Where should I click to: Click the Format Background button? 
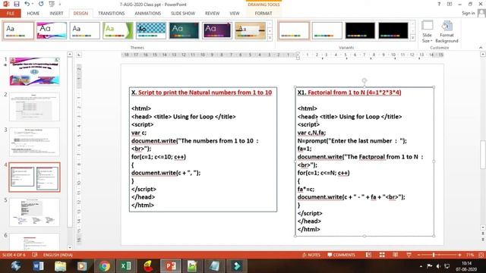click(447, 32)
